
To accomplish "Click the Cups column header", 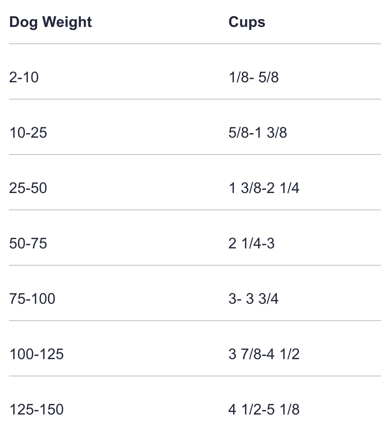I will [247, 22].
